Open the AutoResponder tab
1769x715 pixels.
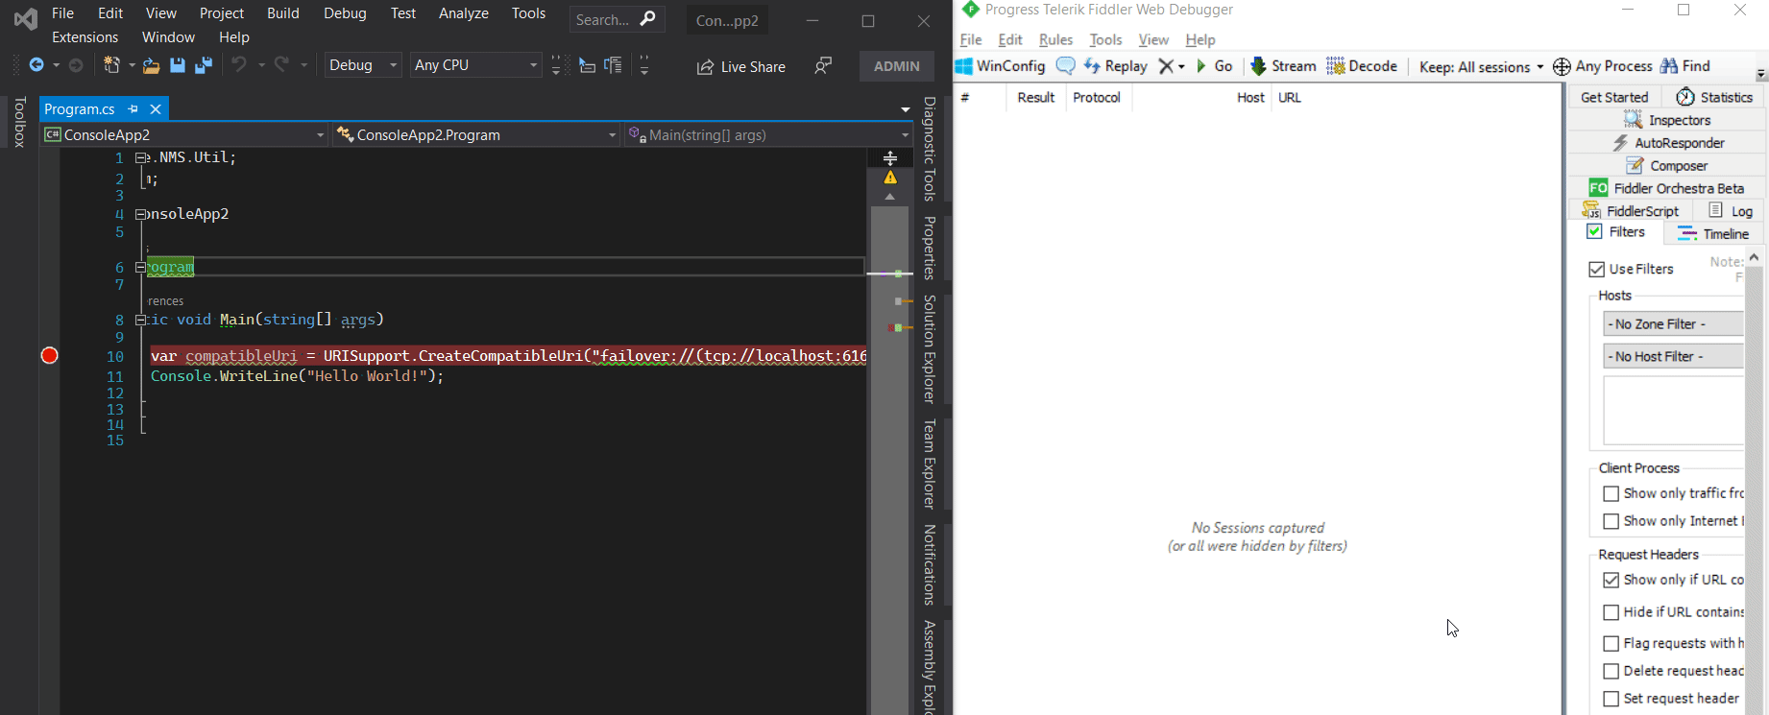1667,143
